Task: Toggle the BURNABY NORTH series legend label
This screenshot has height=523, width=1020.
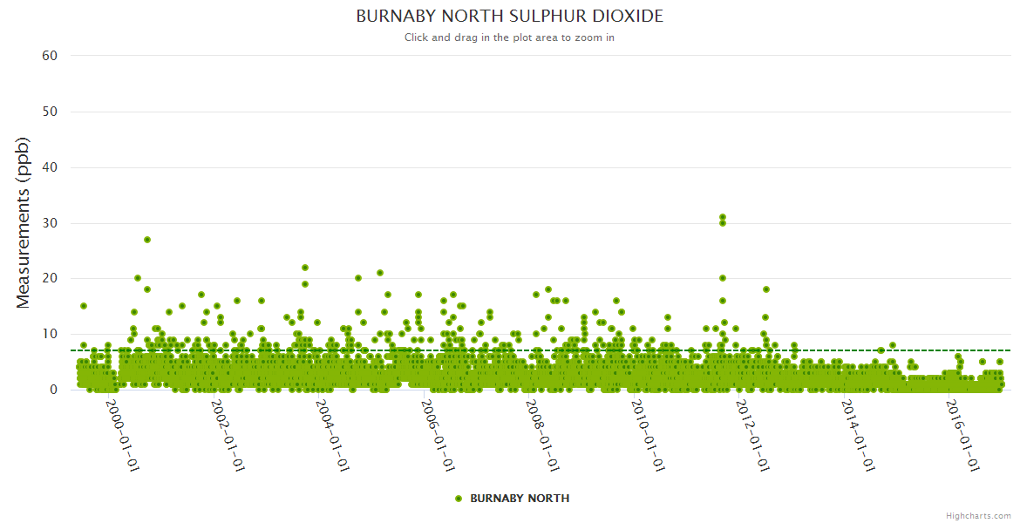Action: click(520, 499)
